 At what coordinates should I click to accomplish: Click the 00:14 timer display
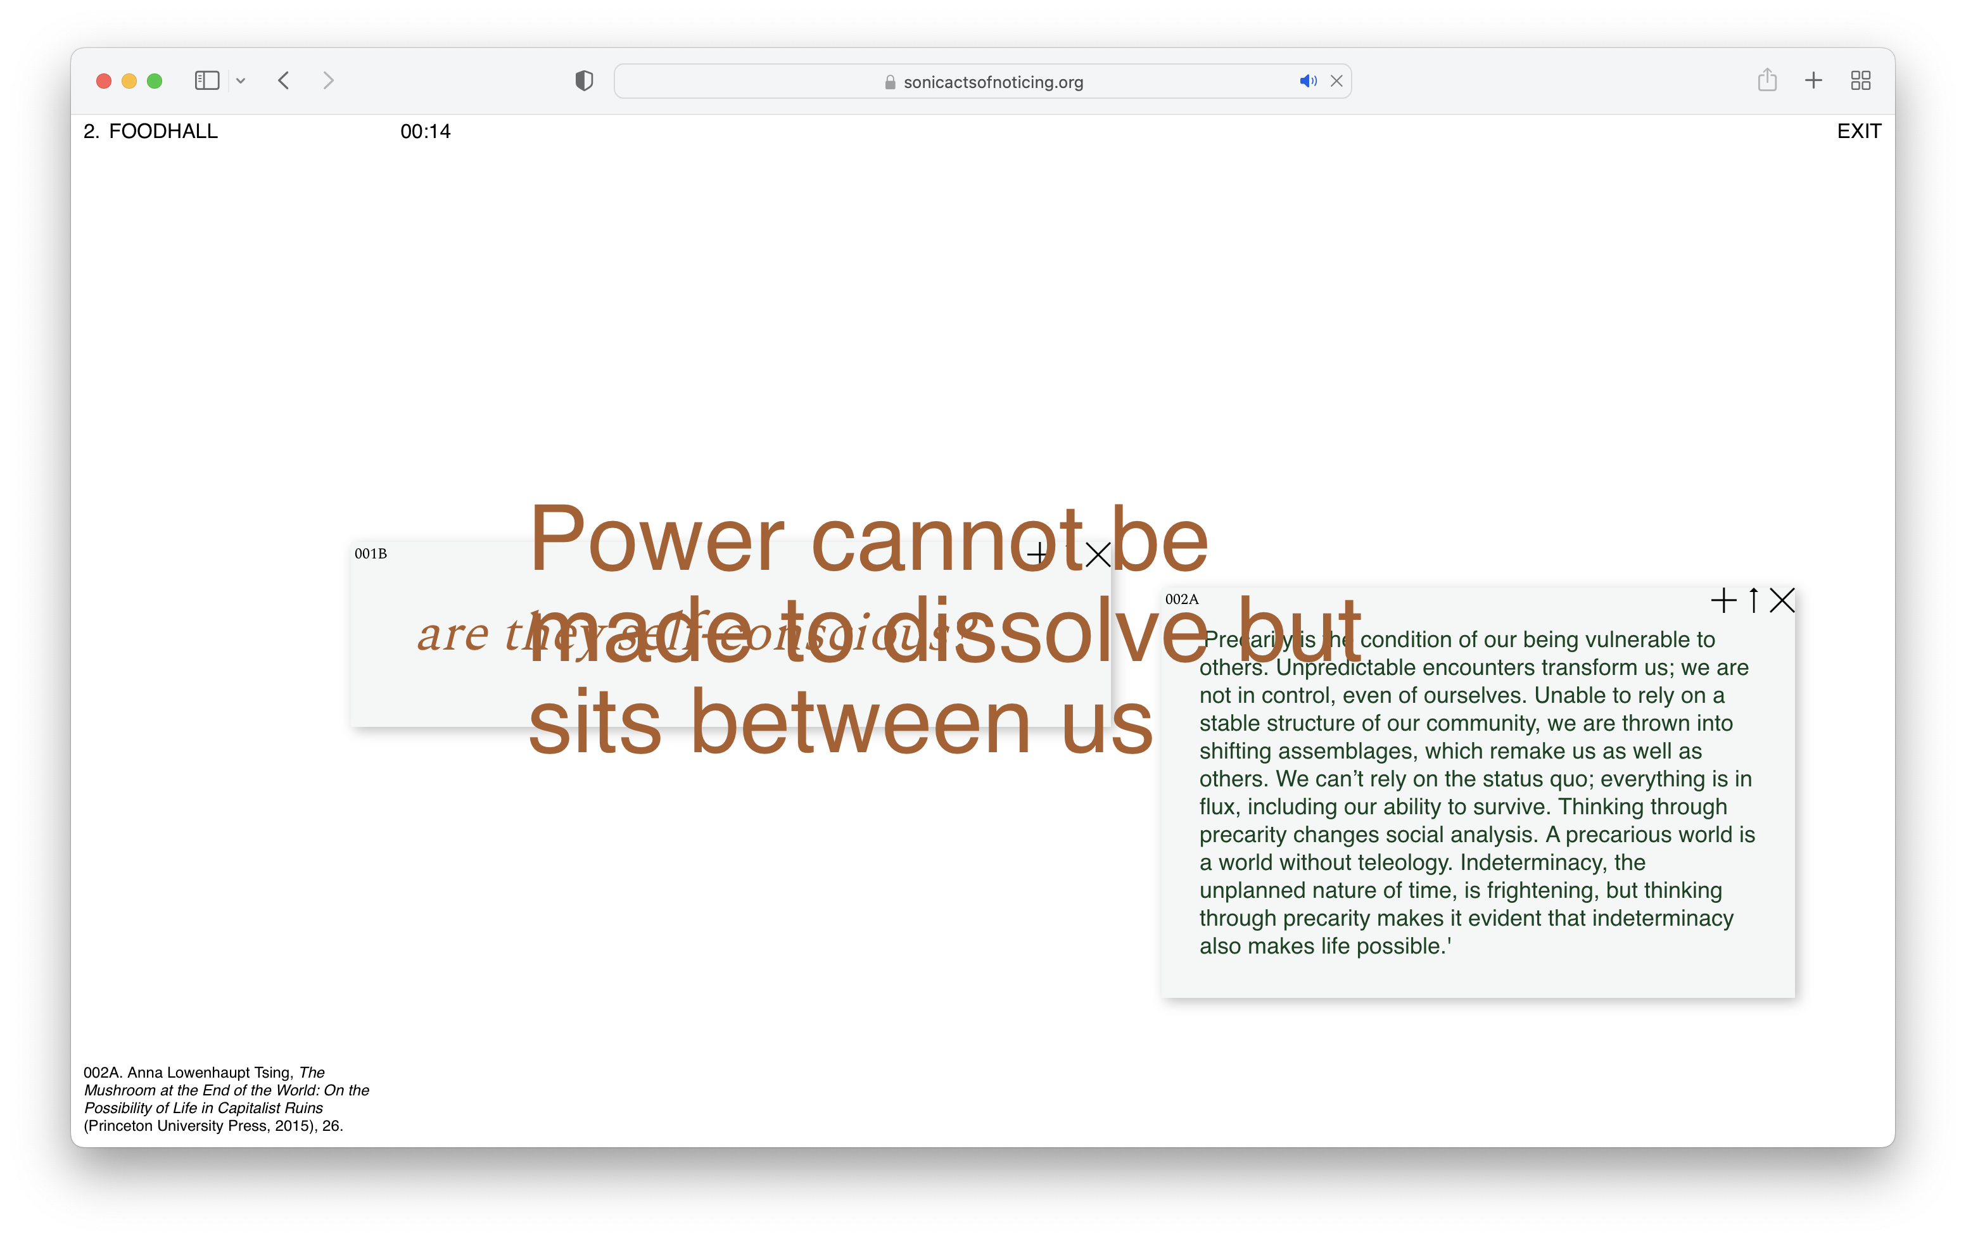pyautogui.click(x=426, y=131)
